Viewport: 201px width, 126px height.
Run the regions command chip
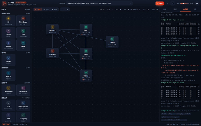point(176,117)
